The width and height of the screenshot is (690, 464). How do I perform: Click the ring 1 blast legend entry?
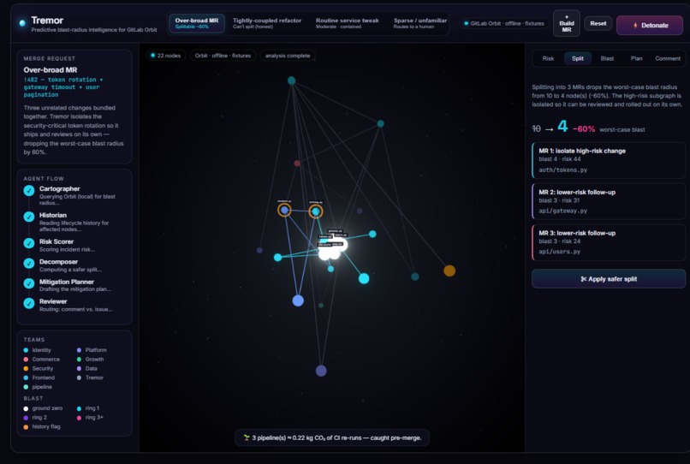(88, 408)
